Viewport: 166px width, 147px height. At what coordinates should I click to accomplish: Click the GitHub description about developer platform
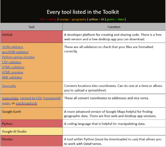click(113, 37)
